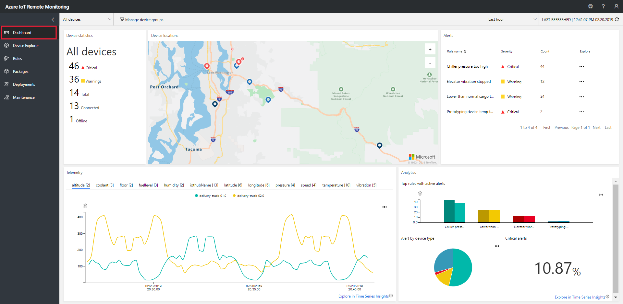Open the telemetry chart ellipsis menu
623x304 pixels.
385,207
